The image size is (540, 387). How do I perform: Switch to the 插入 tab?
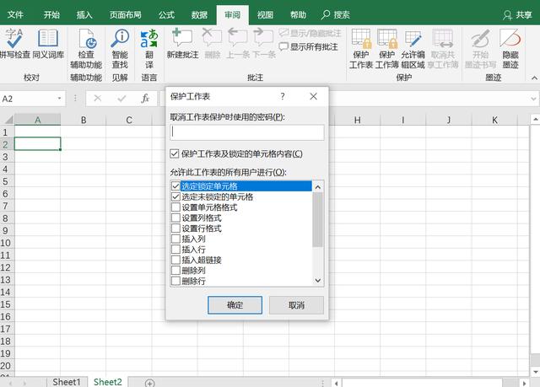coord(84,15)
